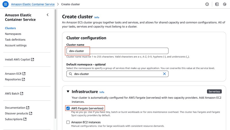This screenshot has height=130, width=230.
Task: Open Account settings in sidebar
Action: click(16, 45)
